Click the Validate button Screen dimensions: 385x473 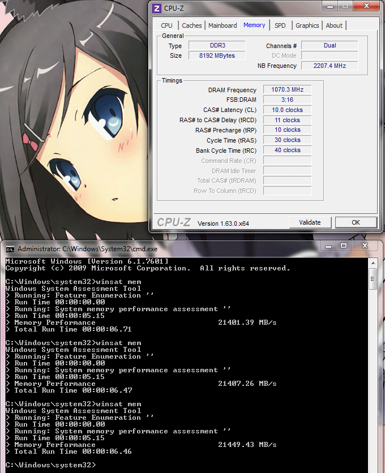coord(310,222)
